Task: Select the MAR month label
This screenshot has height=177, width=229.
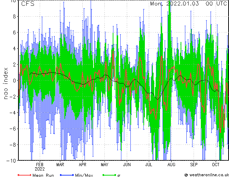Action: 60,165
